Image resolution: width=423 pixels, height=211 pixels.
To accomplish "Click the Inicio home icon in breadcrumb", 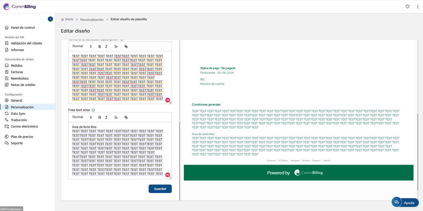I will [62, 20].
